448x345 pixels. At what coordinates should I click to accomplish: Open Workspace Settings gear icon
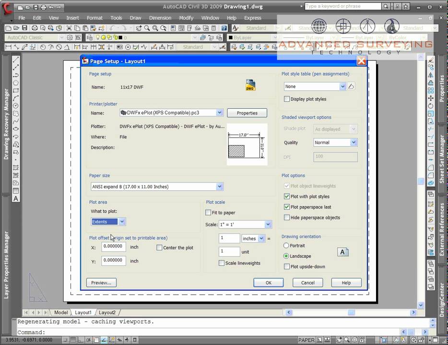[70, 37]
